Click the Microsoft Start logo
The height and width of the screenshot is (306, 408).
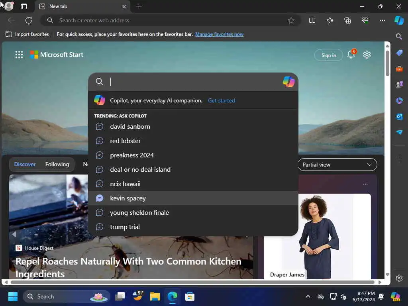pyautogui.click(x=57, y=55)
